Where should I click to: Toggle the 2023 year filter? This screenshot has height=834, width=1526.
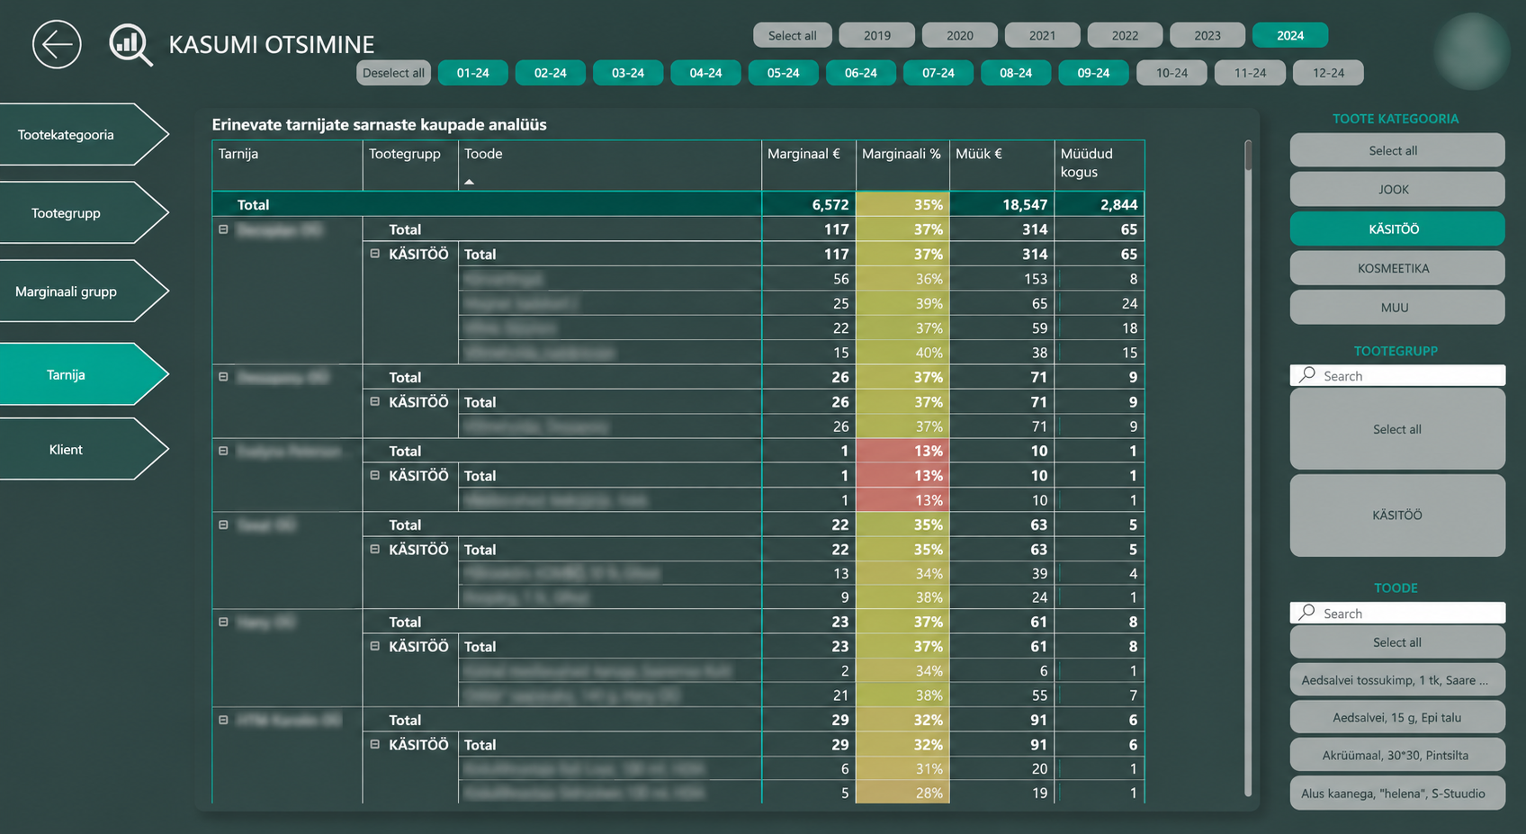click(x=1207, y=35)
